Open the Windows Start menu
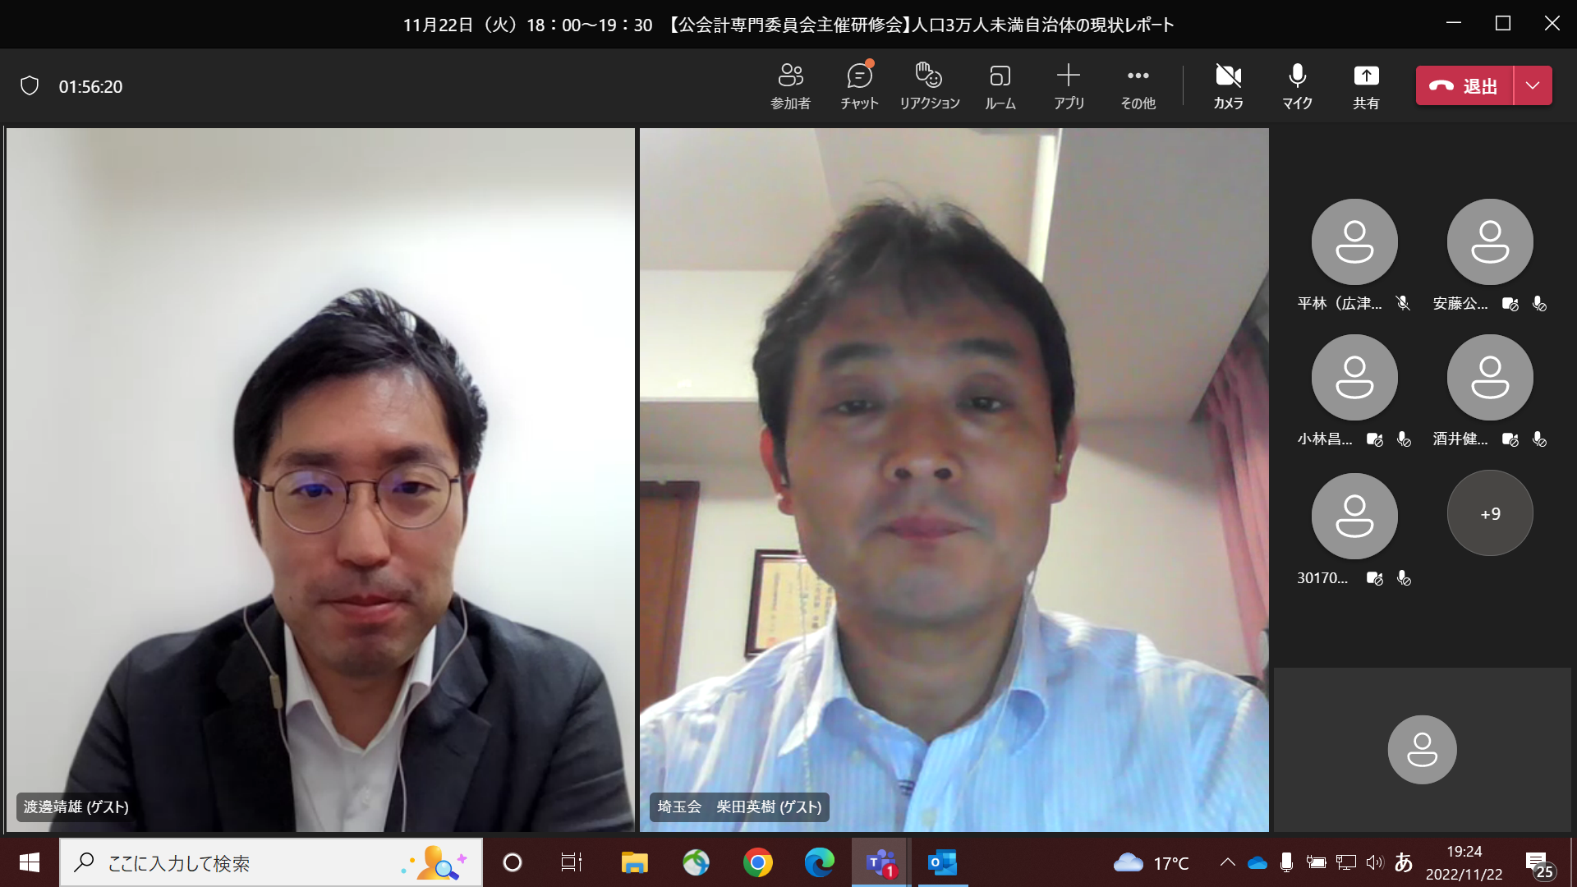This screenshot has width=1577, height=887. [30, 862]
